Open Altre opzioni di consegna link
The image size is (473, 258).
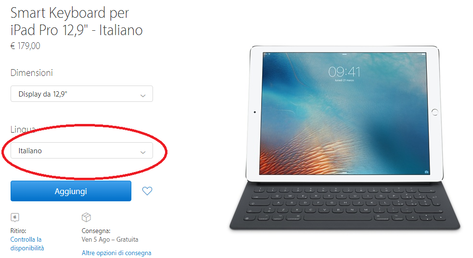pos(116,253)
